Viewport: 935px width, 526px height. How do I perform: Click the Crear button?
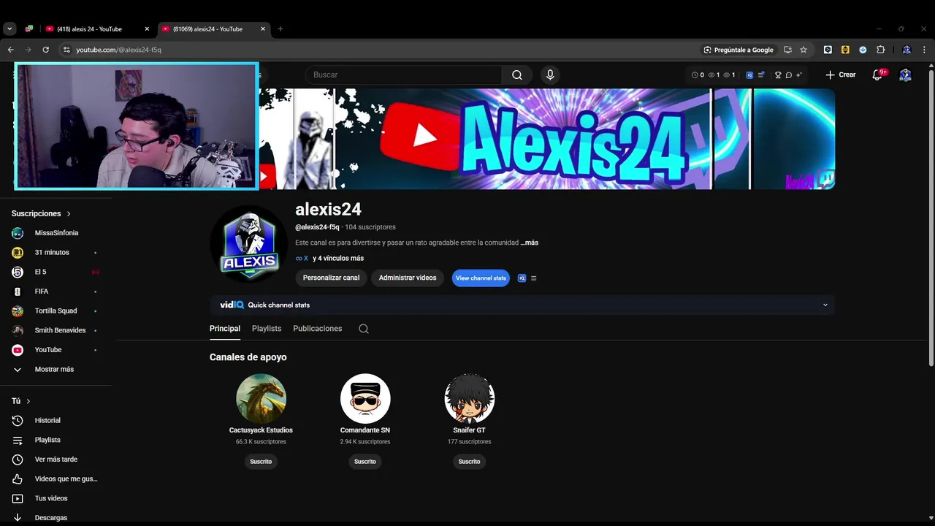(x=841, y=75)
